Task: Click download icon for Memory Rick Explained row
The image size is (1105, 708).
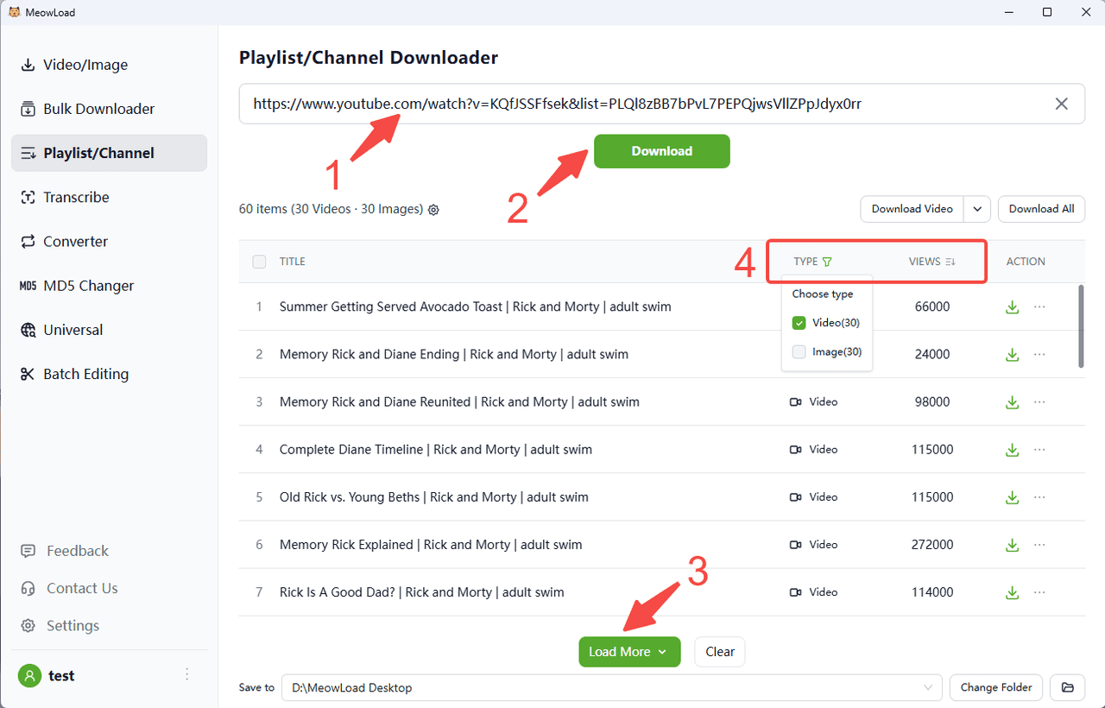Action: [1012, 545]
